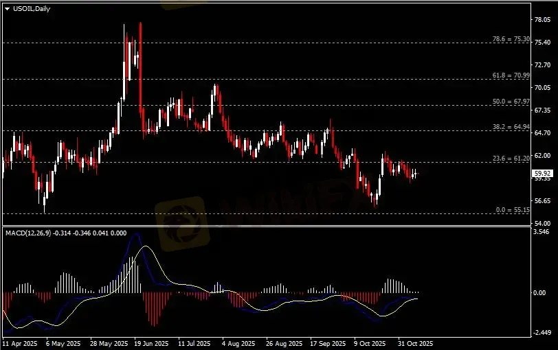Image resolution: width=558 pixels, height=350 pixels.
Task: Select the 50.0 = 67.97 Fibonacci label
Action: [x=511, y=102]
